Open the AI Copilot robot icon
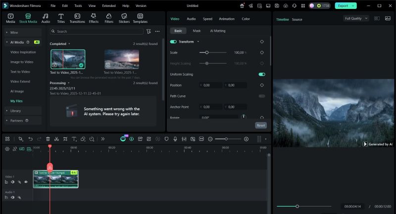The image size is (396, 214). pos(123,139)
